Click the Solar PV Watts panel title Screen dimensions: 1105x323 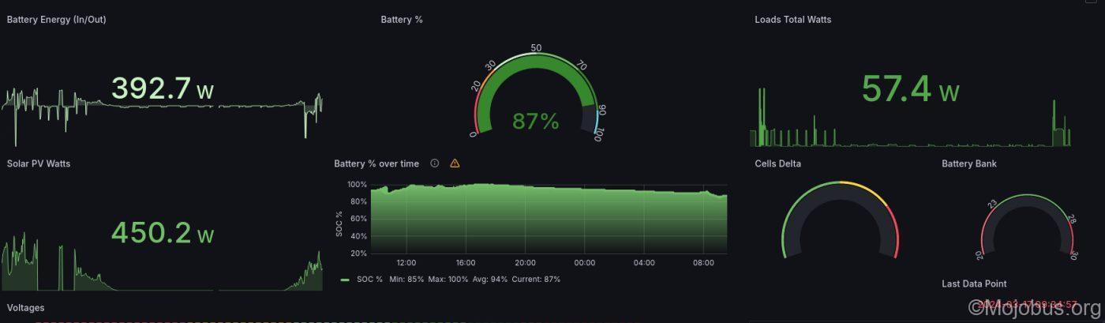(39, 163)
